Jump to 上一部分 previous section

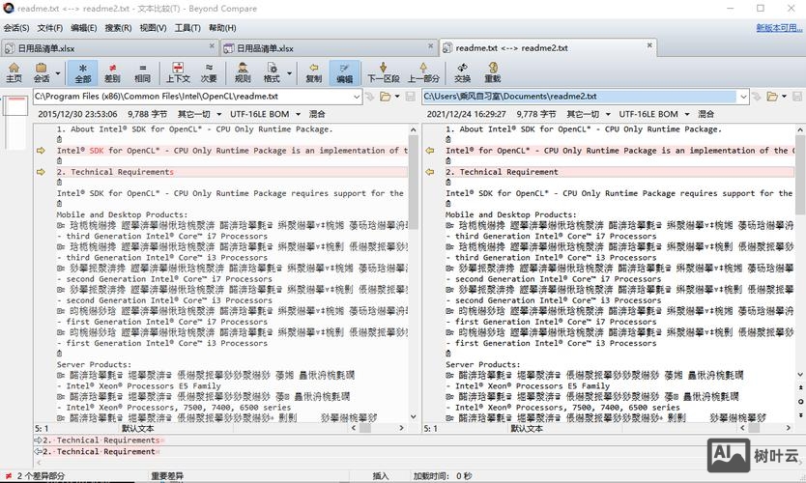pos(423,72)
